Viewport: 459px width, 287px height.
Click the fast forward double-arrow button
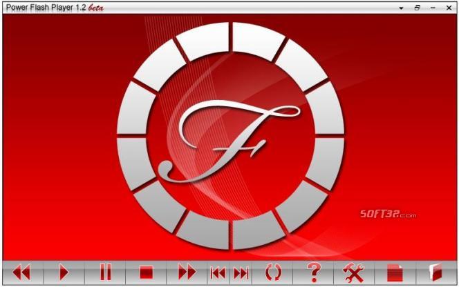point(187,273)
